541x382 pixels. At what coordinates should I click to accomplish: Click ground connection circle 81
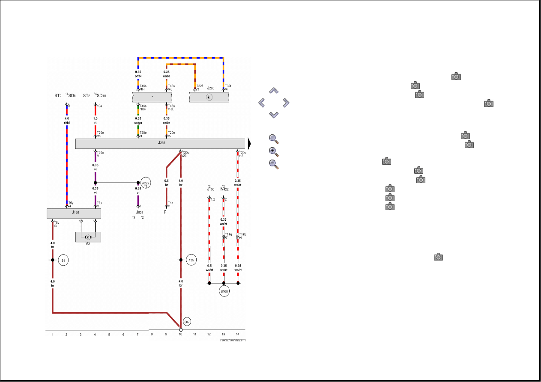(x=63, y=260)
